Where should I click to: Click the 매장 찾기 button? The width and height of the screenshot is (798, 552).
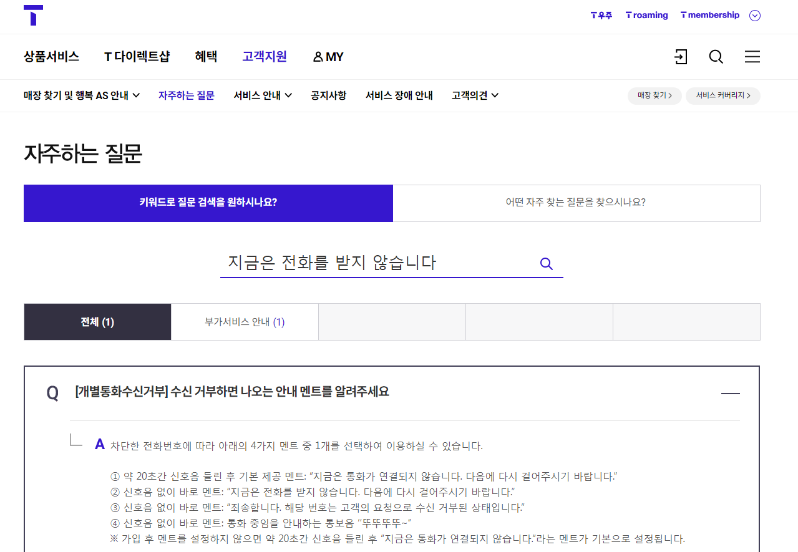pos(654,96)
